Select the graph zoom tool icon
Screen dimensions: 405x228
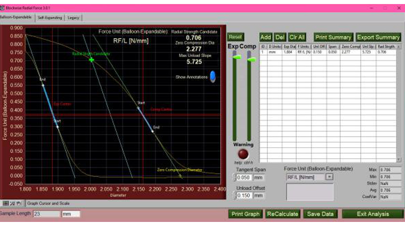12,204
